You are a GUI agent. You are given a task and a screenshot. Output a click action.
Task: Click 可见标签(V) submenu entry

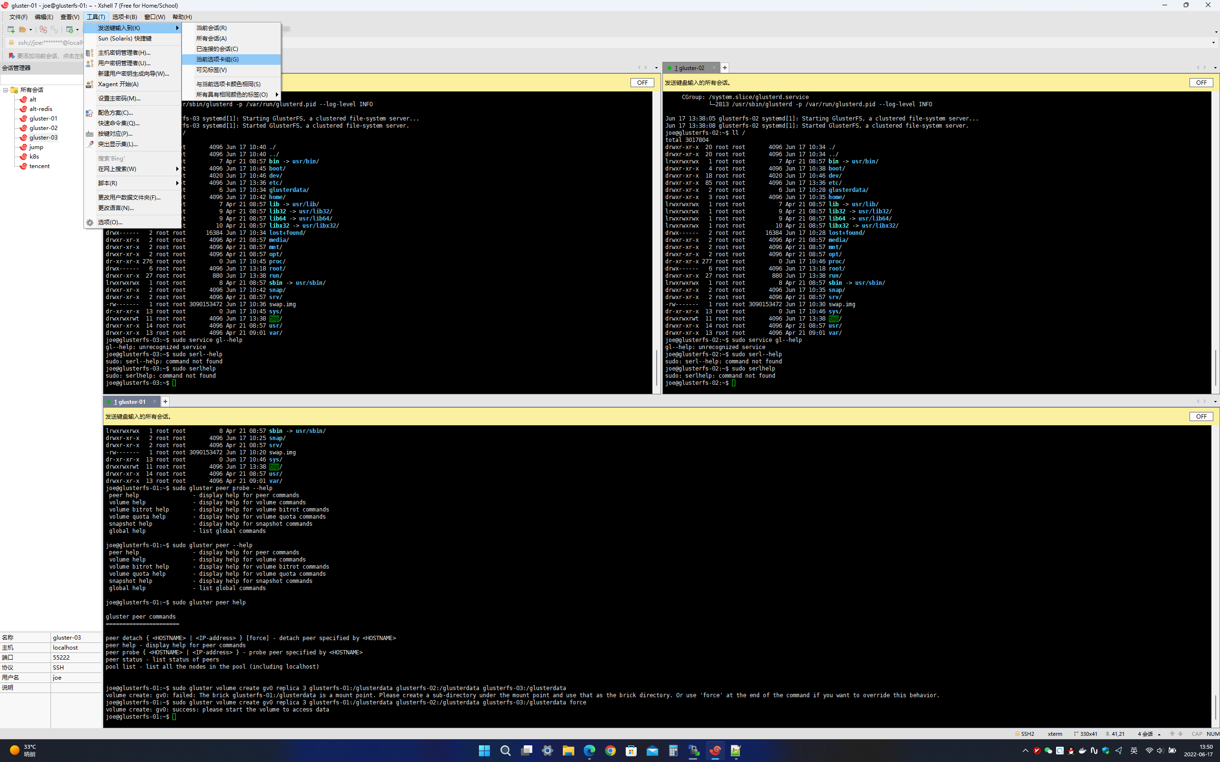click(x=211, y=70)
